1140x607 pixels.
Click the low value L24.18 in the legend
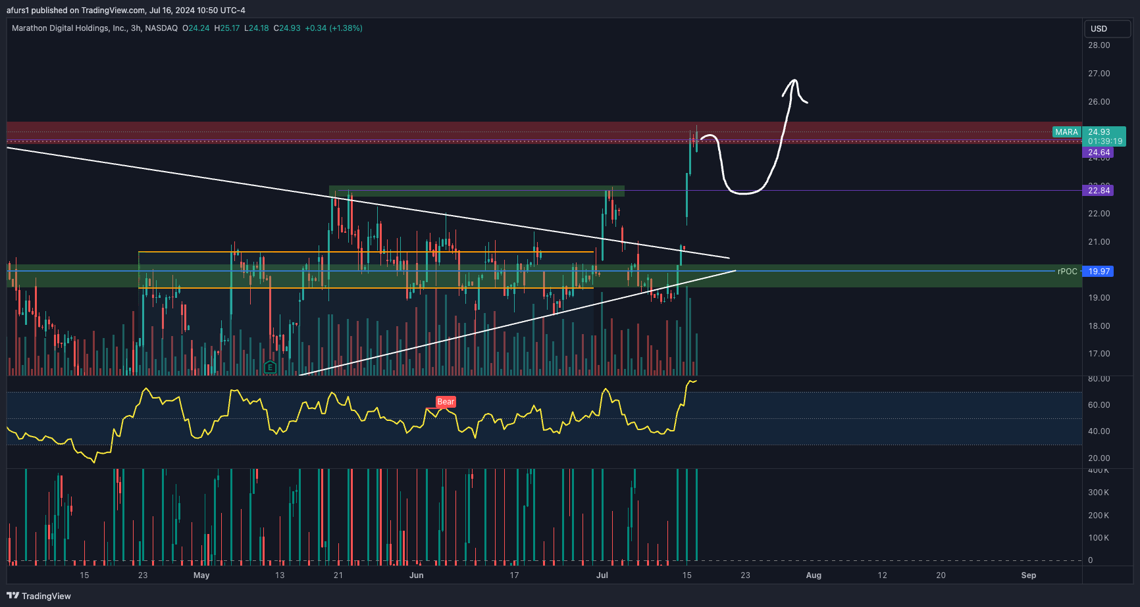(x=257, y=28)
